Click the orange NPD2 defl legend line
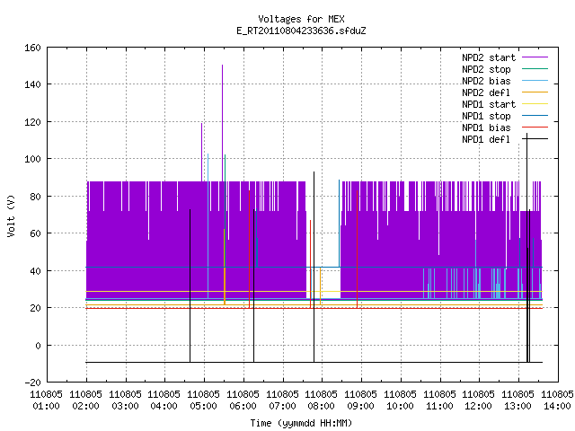575x431 pixels. pos(535,92)
